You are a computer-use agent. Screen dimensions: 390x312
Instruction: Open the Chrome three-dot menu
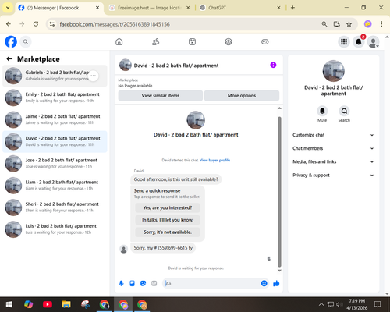pyautogui.click(x=381, y=24)
